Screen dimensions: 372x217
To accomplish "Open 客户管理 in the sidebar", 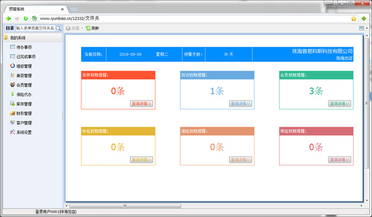I will pyautogui.click(x=21, y=123).
